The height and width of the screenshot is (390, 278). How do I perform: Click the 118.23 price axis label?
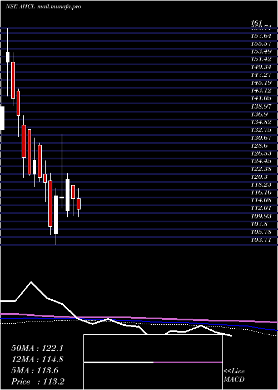(x=261, y=184)
